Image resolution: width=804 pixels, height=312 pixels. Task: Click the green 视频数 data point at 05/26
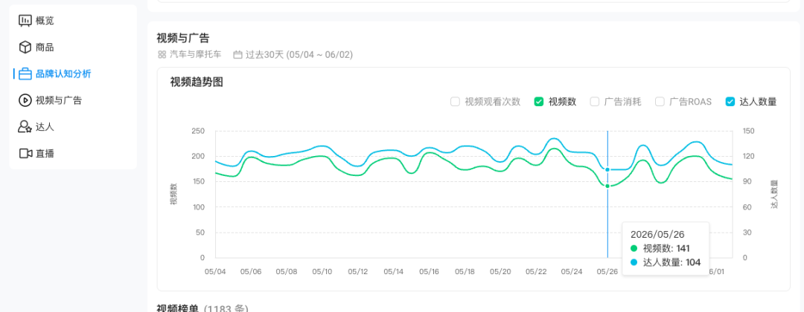coord(607,186)
